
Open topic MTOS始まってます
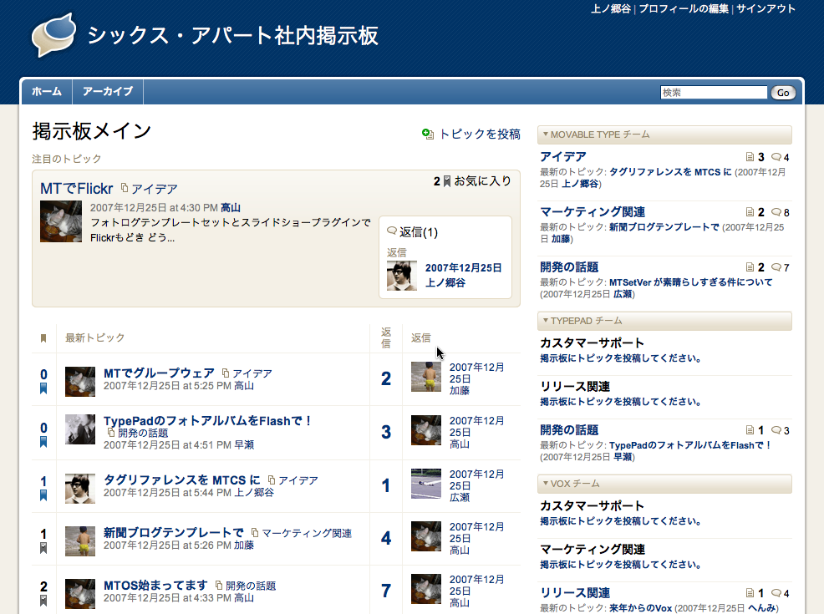click(155, 585)
